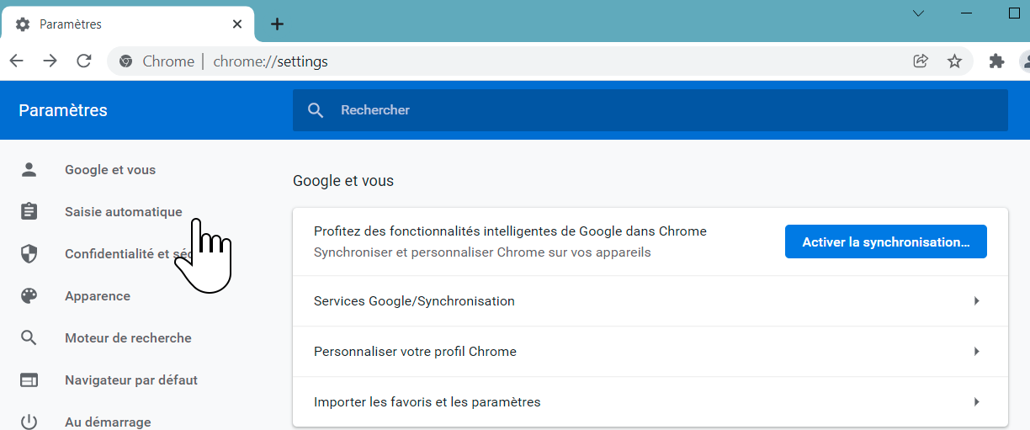
Task: Click the Confidentialité shield icon
Action: (x=29, y=254)
